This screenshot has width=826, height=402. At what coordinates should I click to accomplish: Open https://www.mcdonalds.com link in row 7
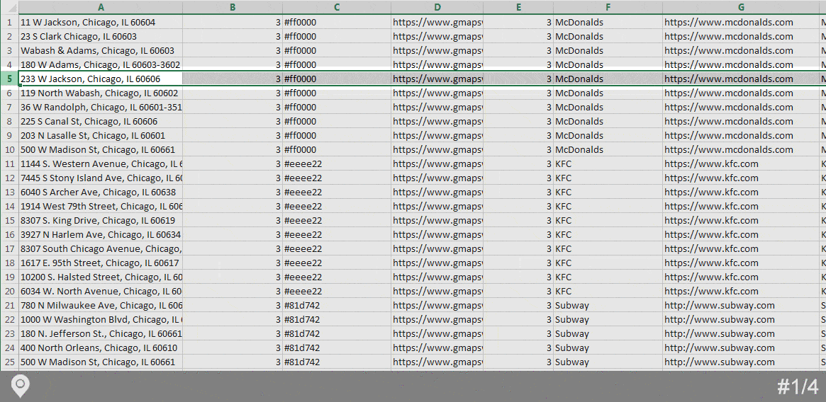click(x=741, y=108)
